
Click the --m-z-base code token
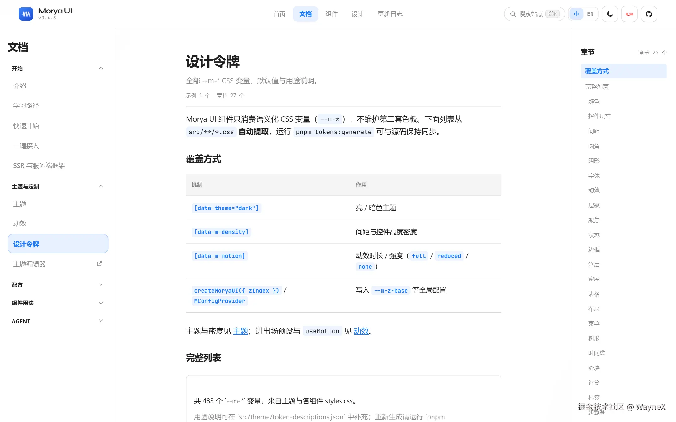click(391, 290)
